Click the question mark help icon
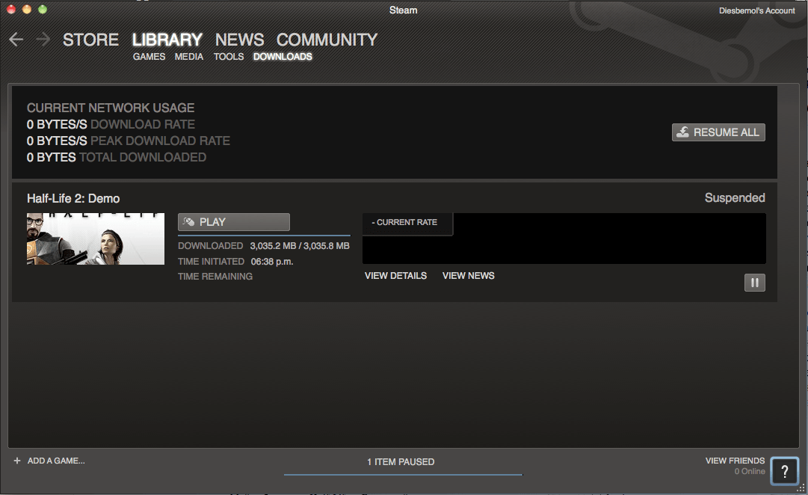Viewport: 808px width, 495px height. tap(784, 471)
